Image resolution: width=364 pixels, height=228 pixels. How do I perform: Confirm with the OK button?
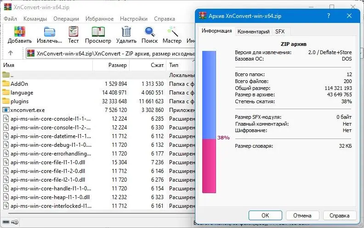[265, 216]
